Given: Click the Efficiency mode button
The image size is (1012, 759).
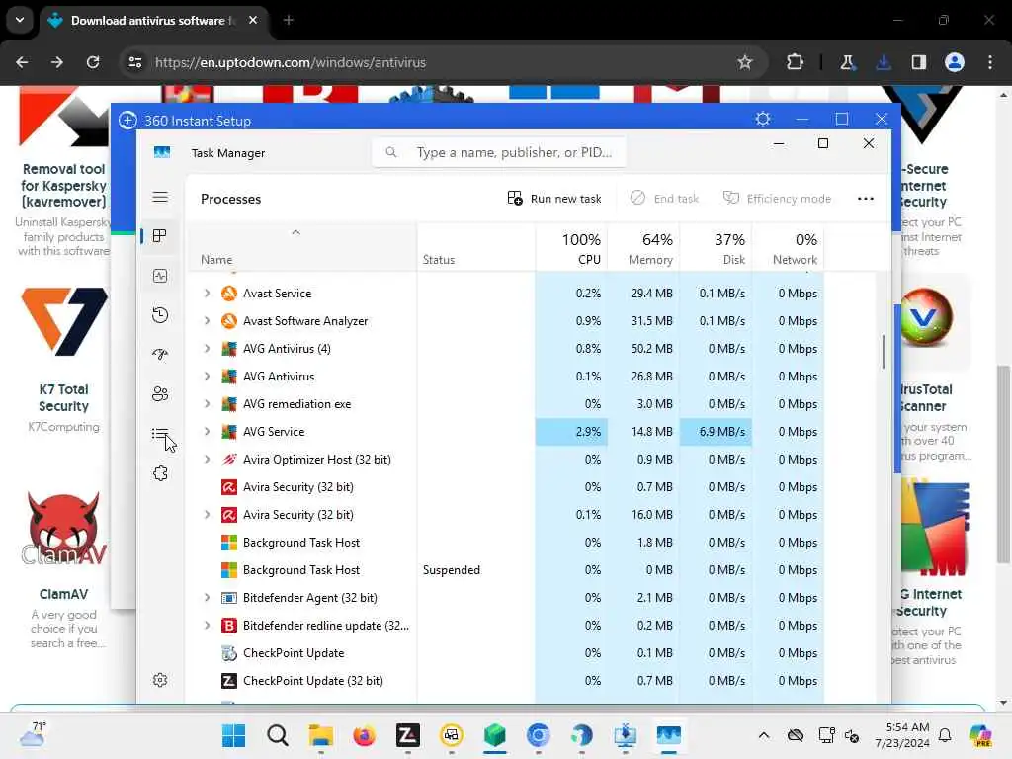Looking at the screenshot, I should (777, 199).
